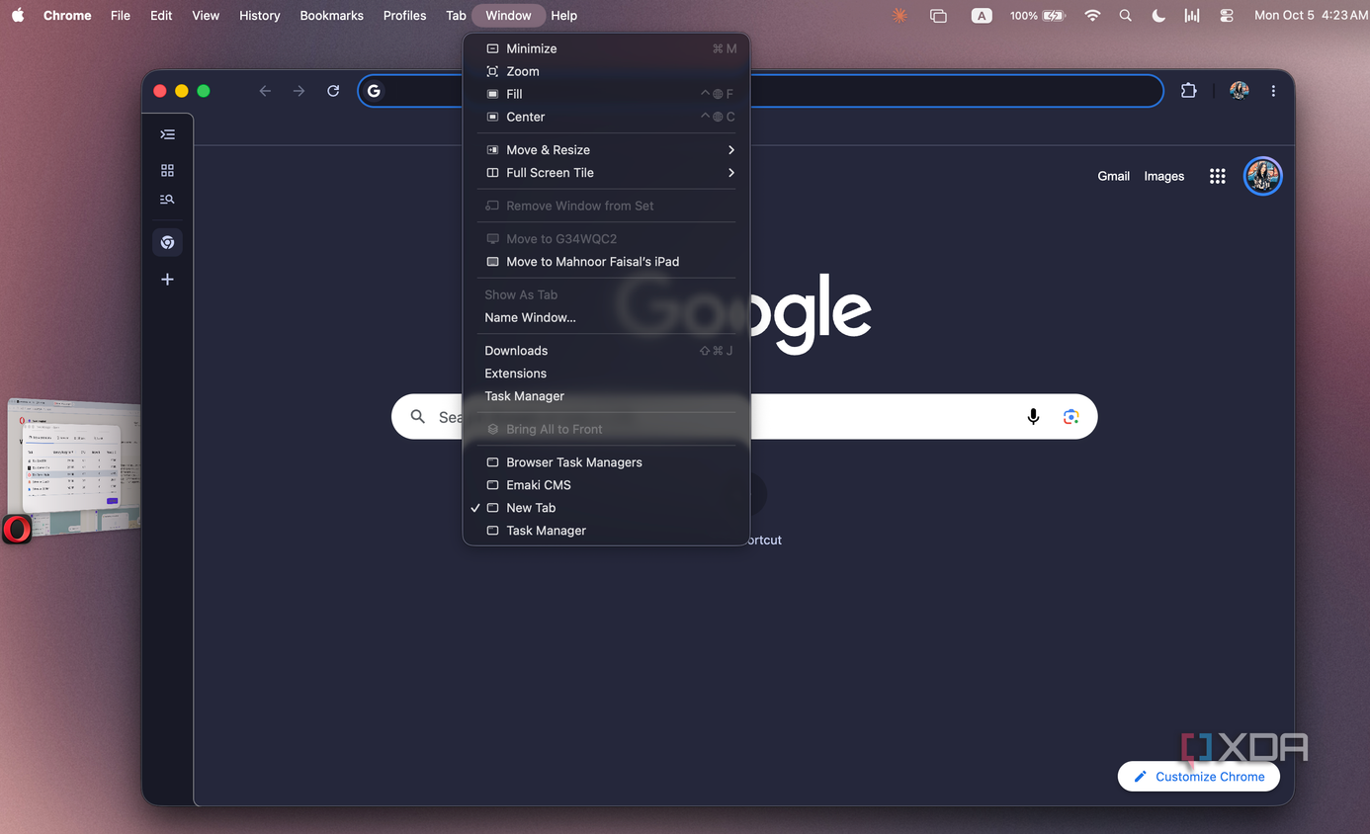Switch to the checked New Tab window
This screenshot has width=1370, height=834.
tap(606, 508)
